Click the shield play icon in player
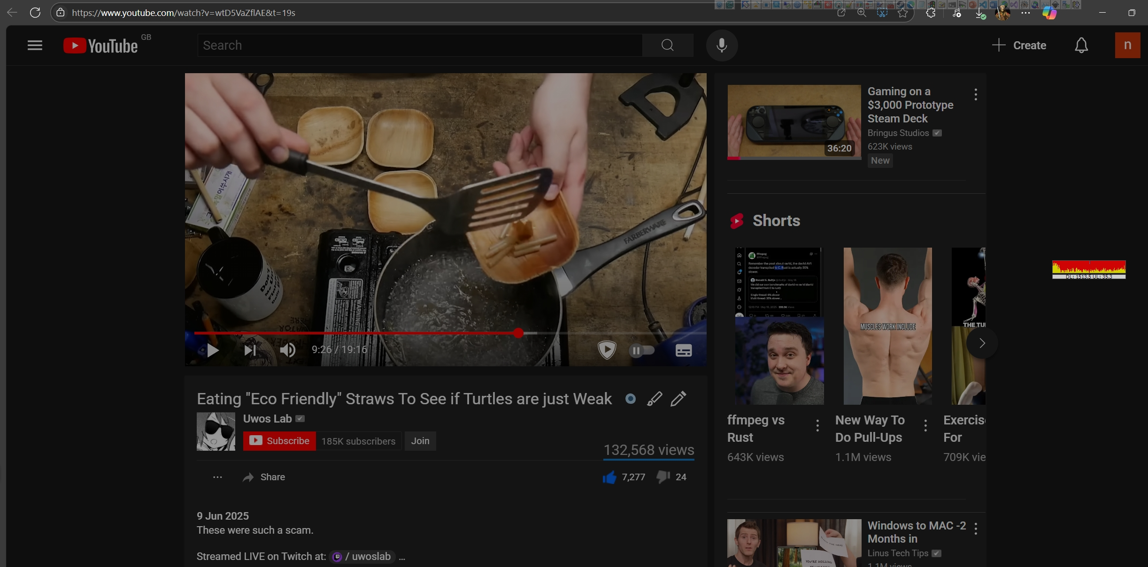The height and width of the screenshot is (567, 1148). 607,350
